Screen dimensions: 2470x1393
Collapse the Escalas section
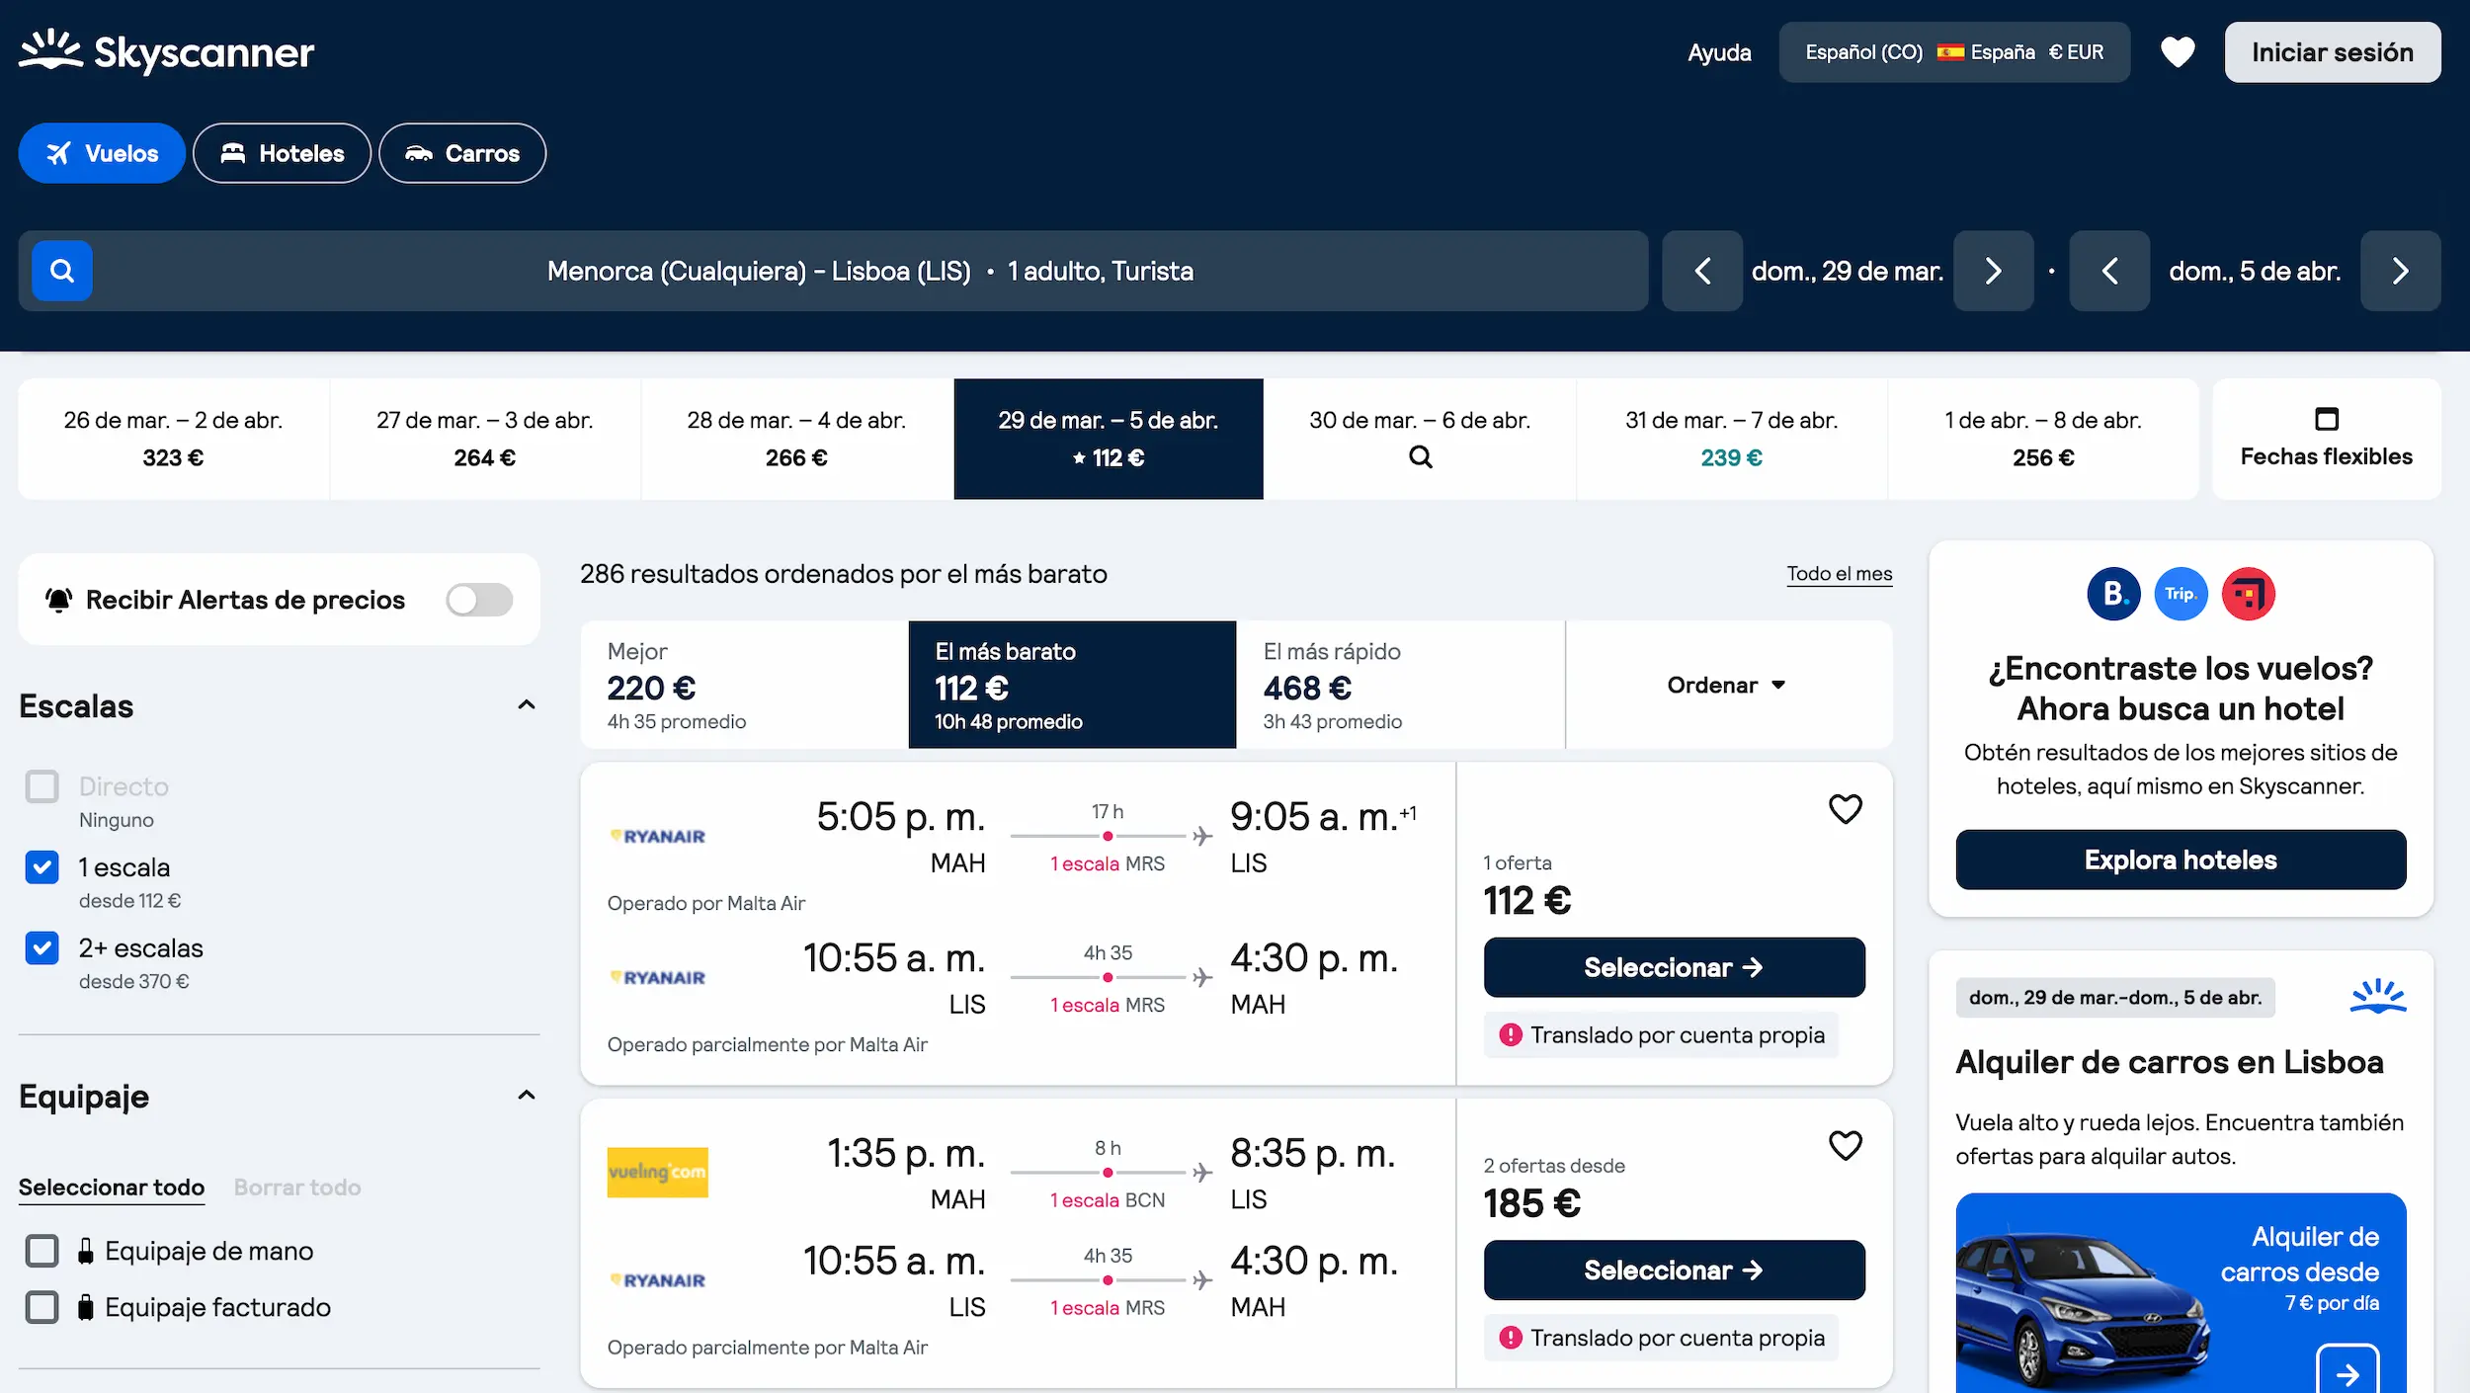527,704
